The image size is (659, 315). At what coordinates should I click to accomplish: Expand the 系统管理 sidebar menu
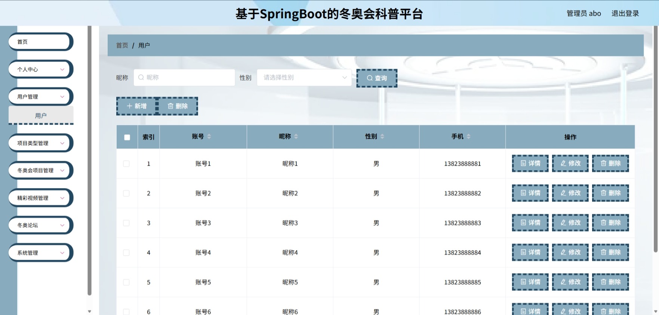pos(41,253)
